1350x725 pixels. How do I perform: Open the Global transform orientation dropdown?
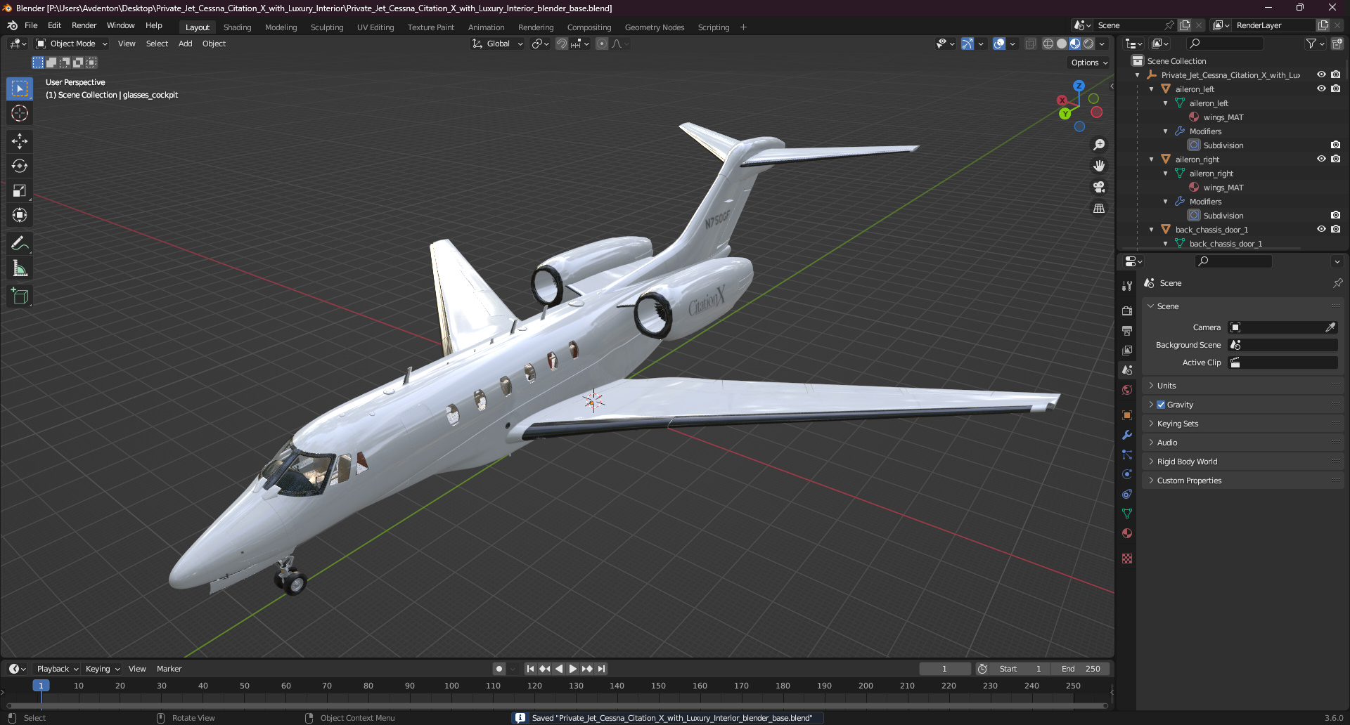[x=497, y=44]
